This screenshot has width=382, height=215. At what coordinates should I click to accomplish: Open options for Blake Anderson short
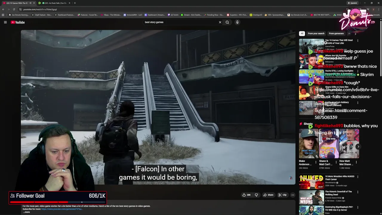(x=316, y=162)
